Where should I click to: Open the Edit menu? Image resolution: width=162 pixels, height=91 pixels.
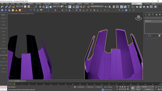coord(2,4)
